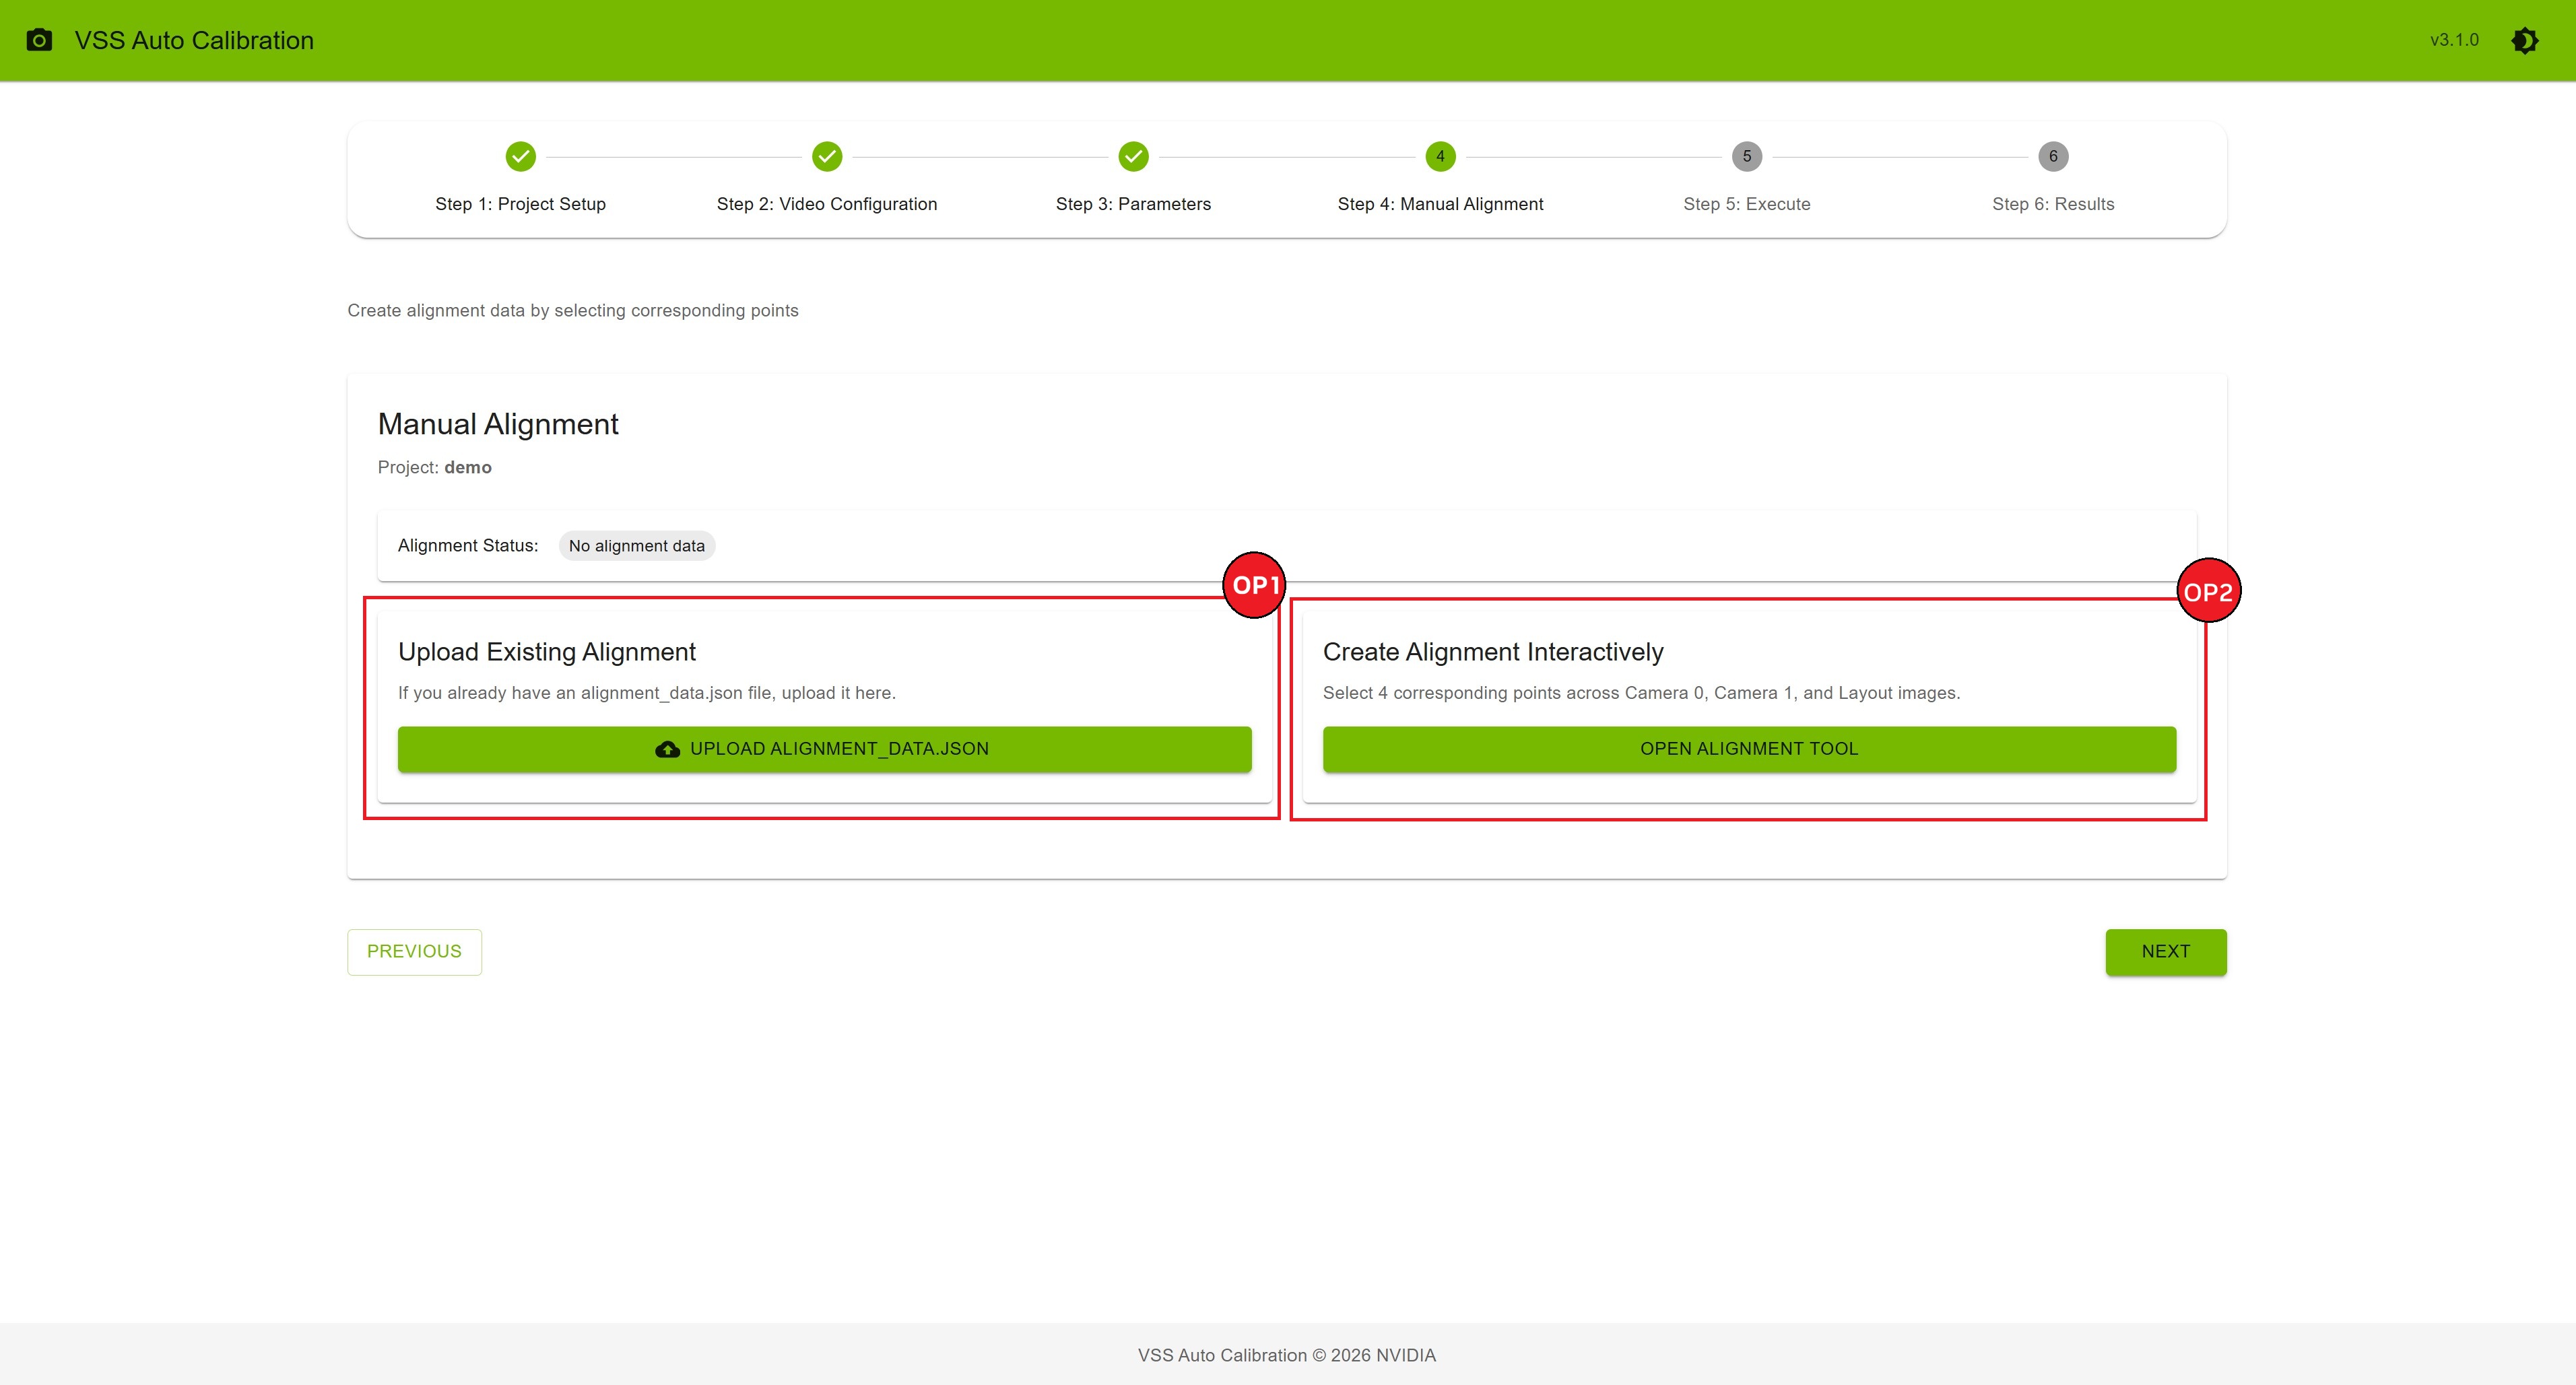Click the Step 5 number circle
The image size is (2576, 1385).
pos(1747,156)
